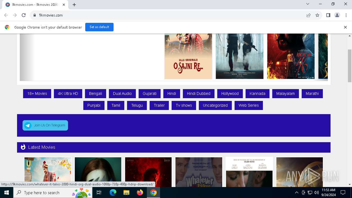The width and height of the screenshot is (352, 198).
Task: Click the Chrome icon in the taskbar
Action: pos(153,193)
